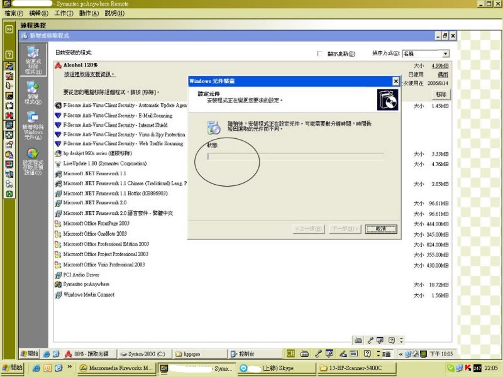Click the clipboard transfer toolbar icon

[9, 155]
